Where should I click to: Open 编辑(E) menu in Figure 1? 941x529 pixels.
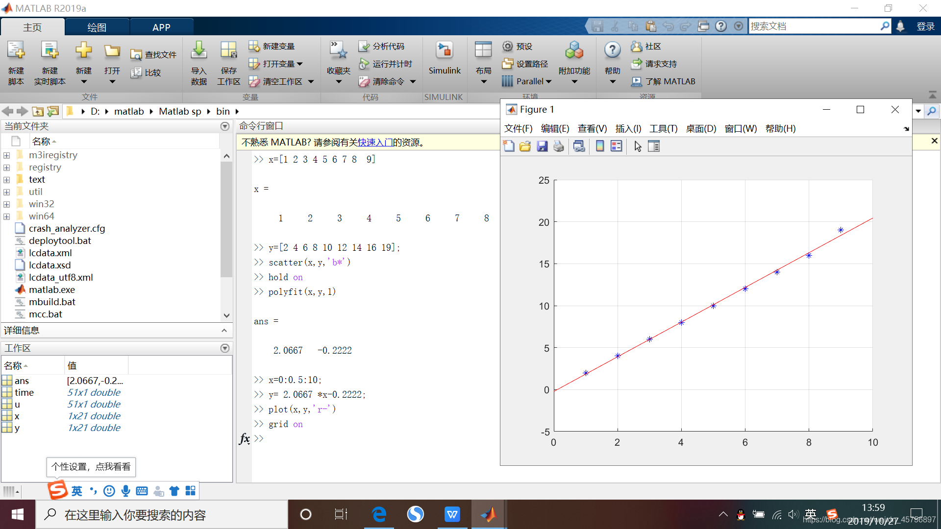[x=555, y=128]
